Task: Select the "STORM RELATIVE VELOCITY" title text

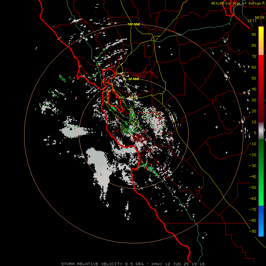Action: pos(92,264)
